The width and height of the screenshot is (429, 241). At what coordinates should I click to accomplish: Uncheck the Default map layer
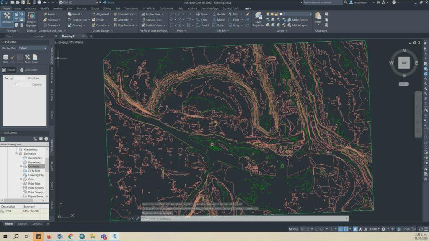pyautogui.click(x=17, y=84)
